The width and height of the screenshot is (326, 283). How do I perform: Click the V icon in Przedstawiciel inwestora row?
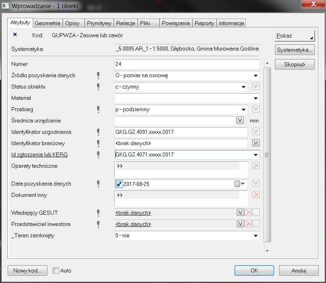(x=240, y=224)
